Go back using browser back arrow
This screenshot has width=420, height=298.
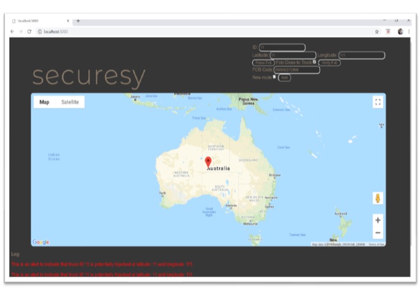pyautogui.click(x=12, y=31)
